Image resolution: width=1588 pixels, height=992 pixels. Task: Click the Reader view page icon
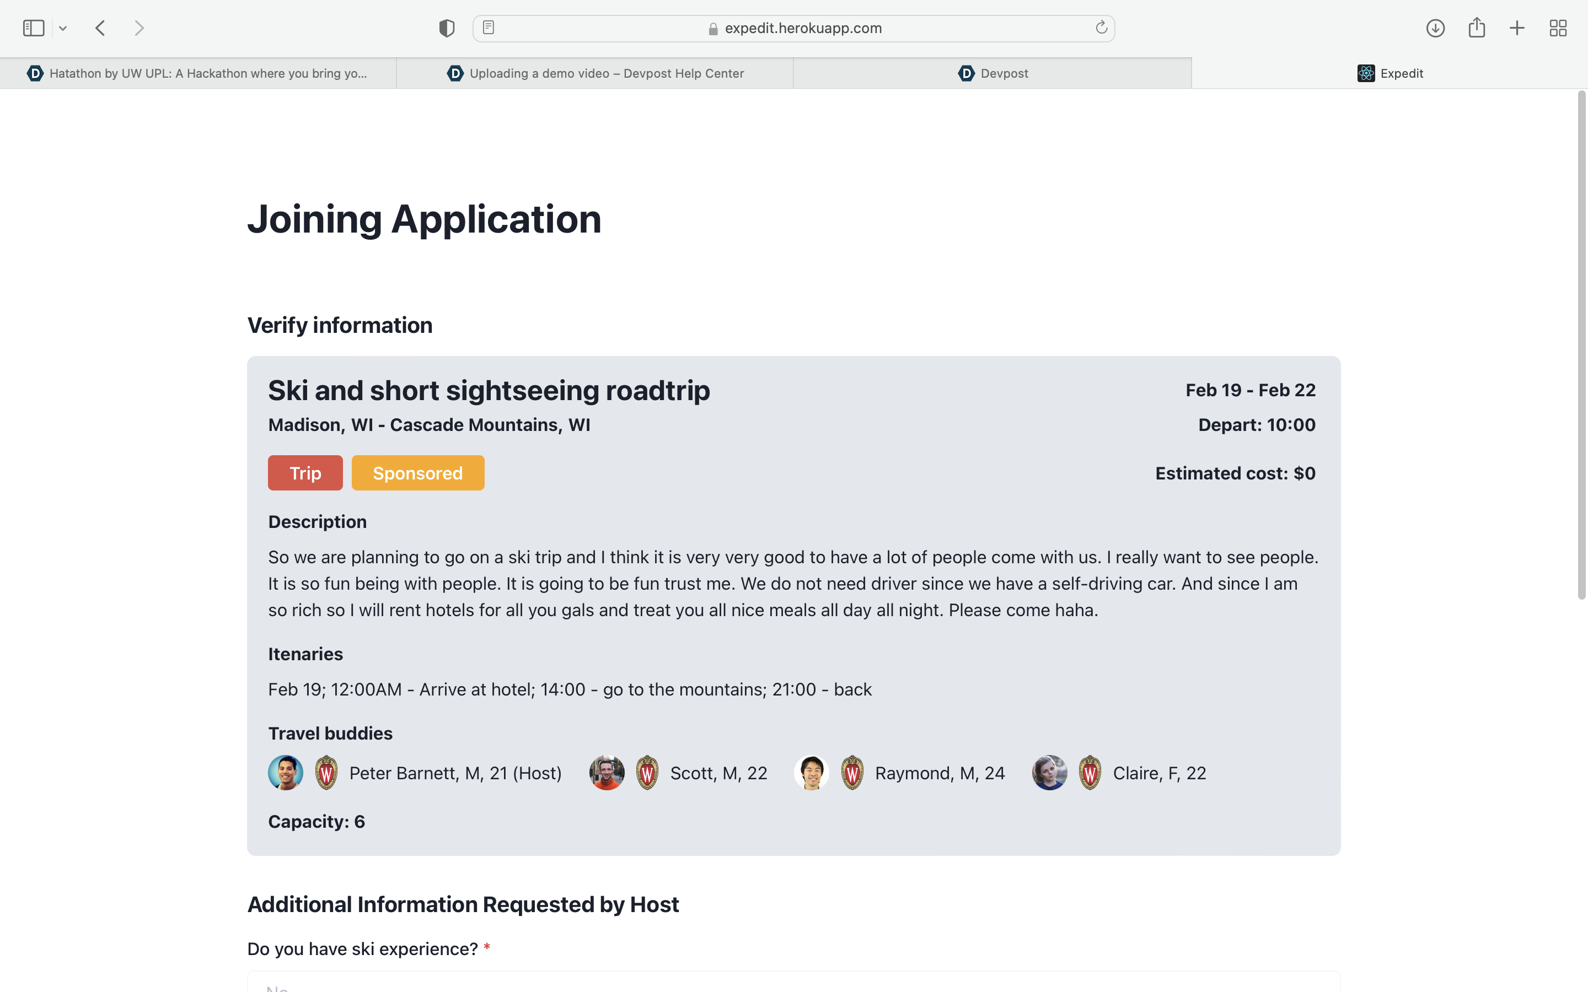(488, 28)
